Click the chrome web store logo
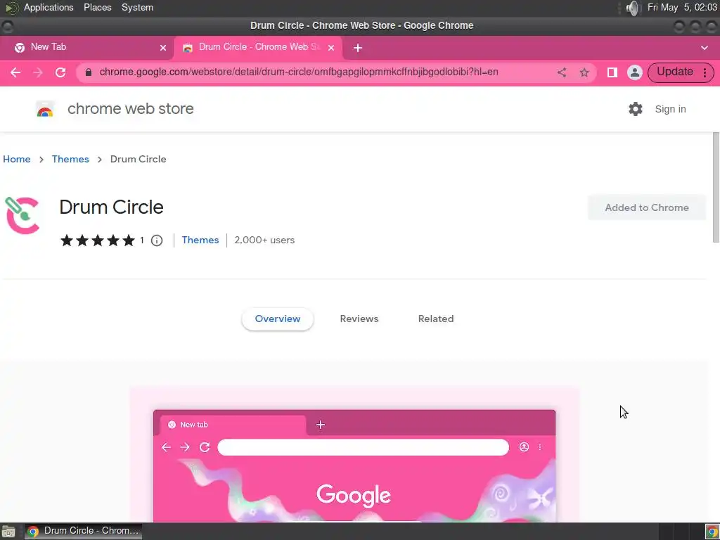 (45, 109)
